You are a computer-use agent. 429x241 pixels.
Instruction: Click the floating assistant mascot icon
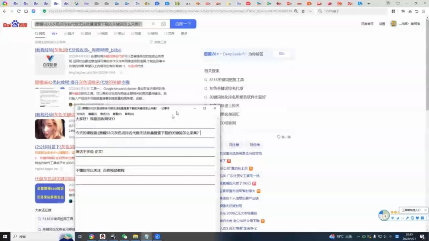pyautogui.click(x=384, y=215)
